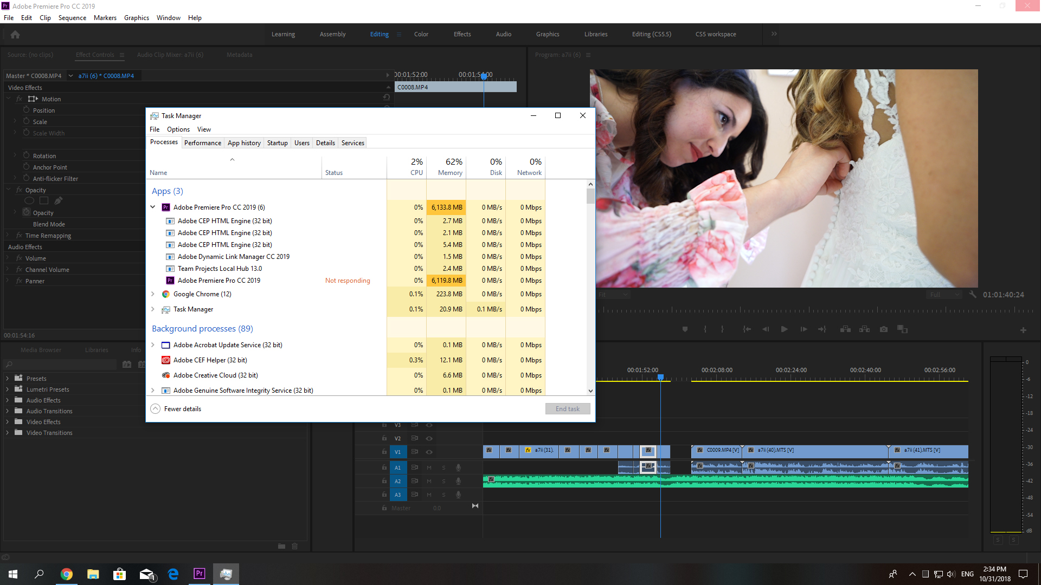Viewport: 1041px width, 585px height.
Task: Open the Details tab in Task Manager
Action: click(325, 143)
